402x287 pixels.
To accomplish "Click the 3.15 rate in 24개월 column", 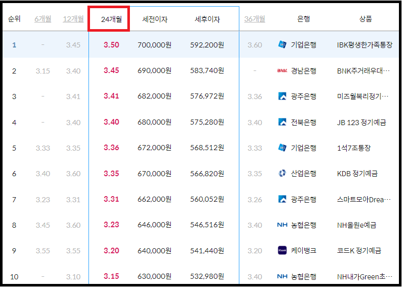I will 111,276.
